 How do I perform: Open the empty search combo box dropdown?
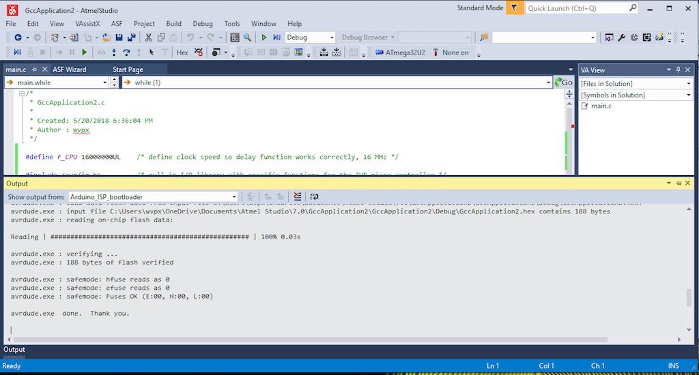point(593,38)
